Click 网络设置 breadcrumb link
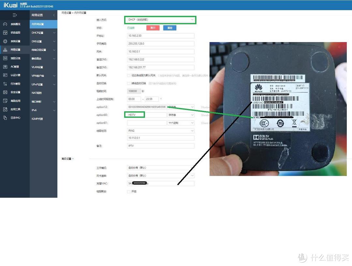This screenshot has height=266, width=352. pyautogui.click(x=66, y=13)
